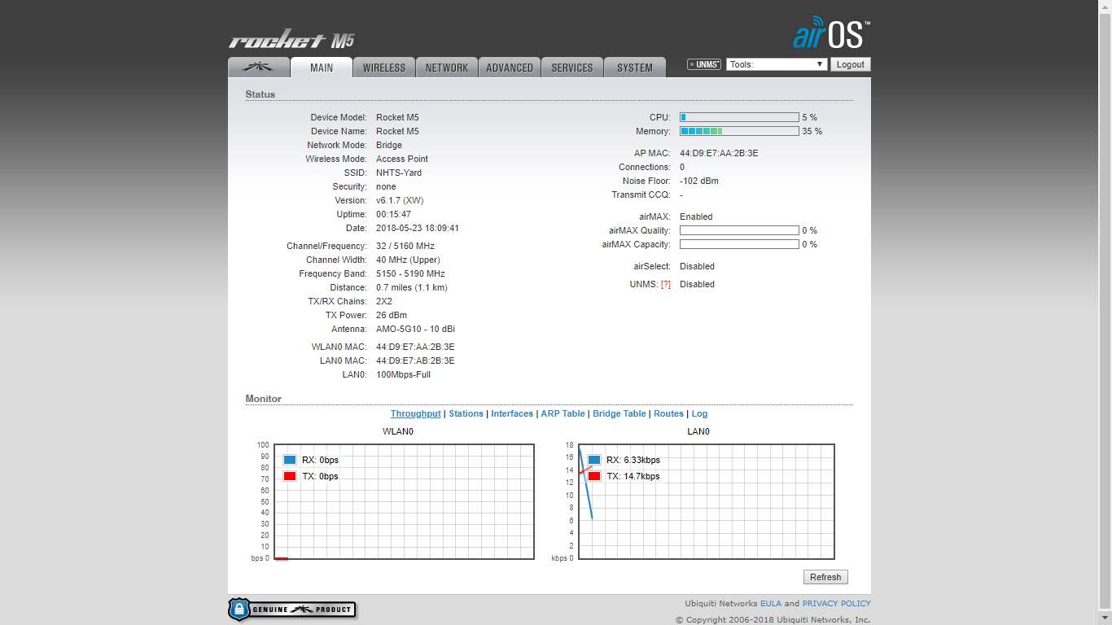
Task: Open the Log link
Action: [x=700, y=413]
